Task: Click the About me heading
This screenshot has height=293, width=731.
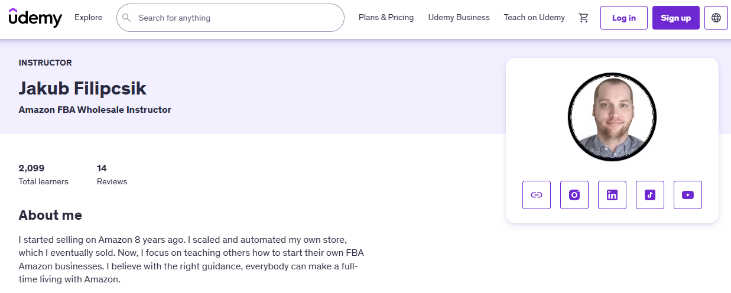Action: click(50, 215)
